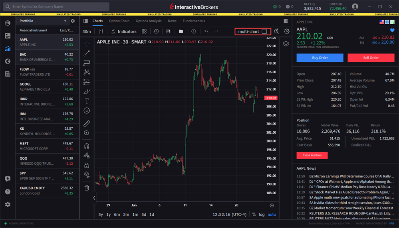Screen dimensions: 399x228
Task: Select the trend line drawing tool
Action: point(87,53)
